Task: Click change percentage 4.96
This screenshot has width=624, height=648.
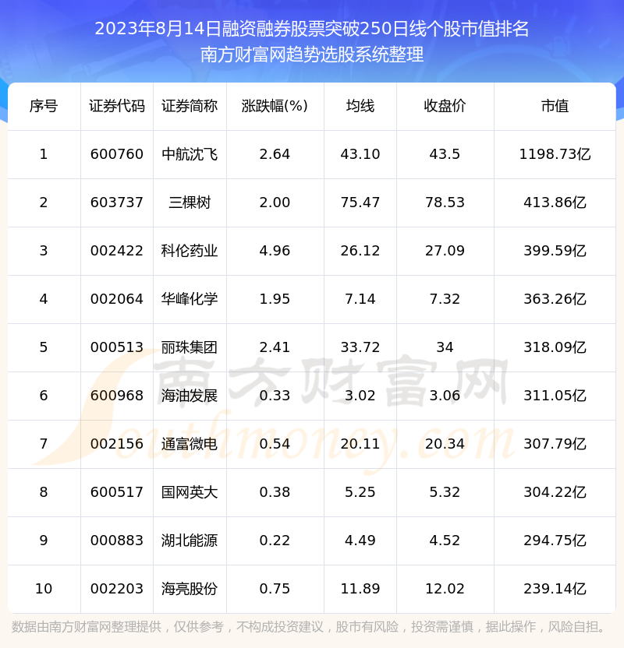Action: click(275, 251)
